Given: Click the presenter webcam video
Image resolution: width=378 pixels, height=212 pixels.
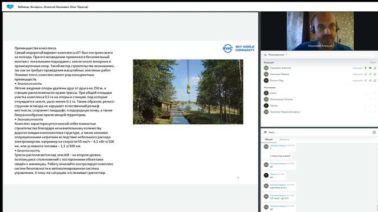Looking at the screenshot, I should (x=320, y=31).
